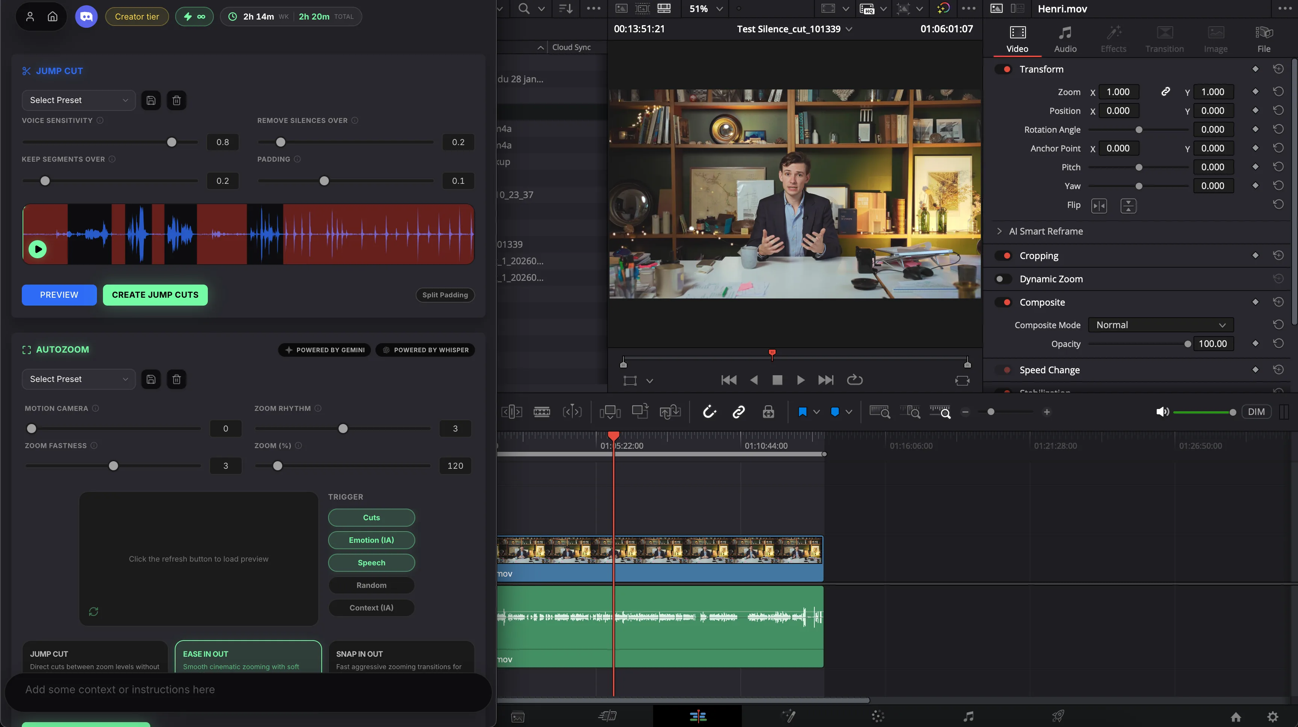Viewport: 1298px width, 727px height.
Task: Enable Dynamic Zoom
Action: [1003, 279]
